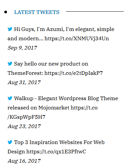Click Twitter bird icon beside Walkup tweet
135x168 pixels.
pyautogui.click(x=10, y=98)
